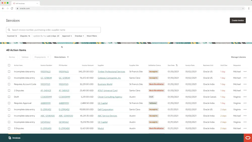Viewport: 252px width, 142px height.
Task: Open row actions for invoice AT-345923
Action: pyautogui.click(x=245, y=90)
